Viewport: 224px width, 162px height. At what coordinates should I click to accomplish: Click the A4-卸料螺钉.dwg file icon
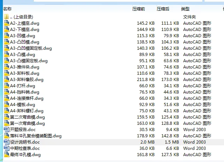click(x=7, y=111)
